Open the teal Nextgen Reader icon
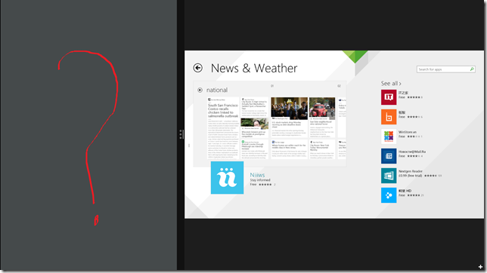Screen dimensions: 487x273 point(389,176)
